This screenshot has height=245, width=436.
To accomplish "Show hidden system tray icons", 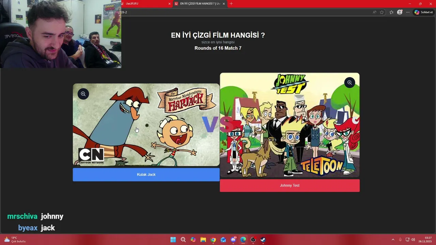I will tap(393, 240).
